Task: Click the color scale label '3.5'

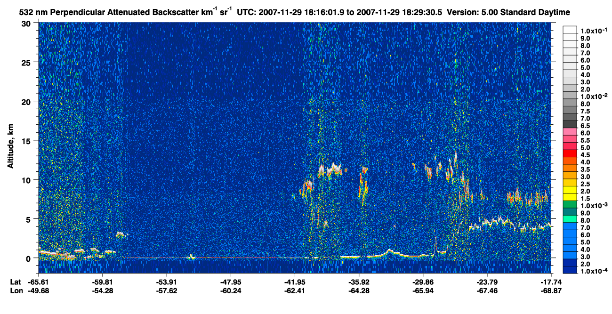Action: click(585, 169)
